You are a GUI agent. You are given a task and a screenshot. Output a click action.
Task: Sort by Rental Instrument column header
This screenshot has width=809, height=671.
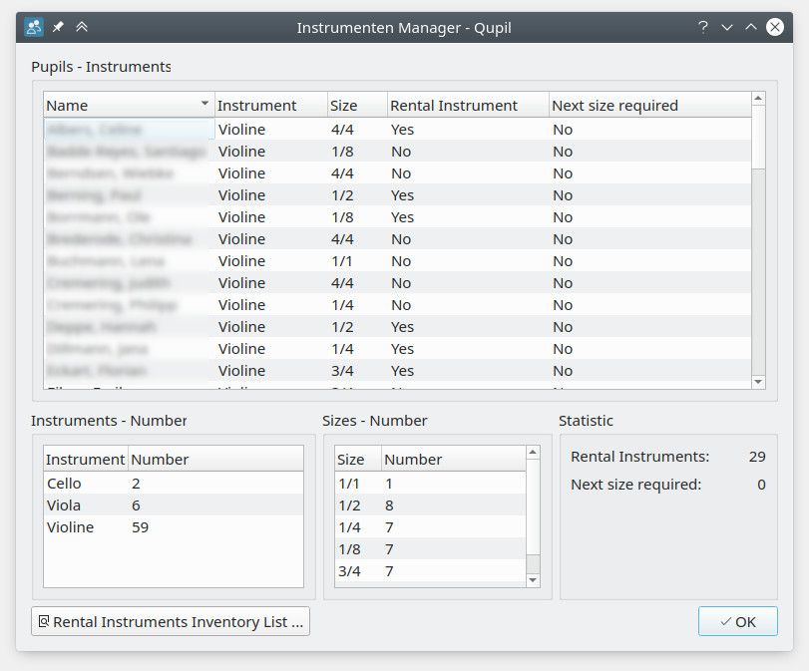click(x=468, y=106)
